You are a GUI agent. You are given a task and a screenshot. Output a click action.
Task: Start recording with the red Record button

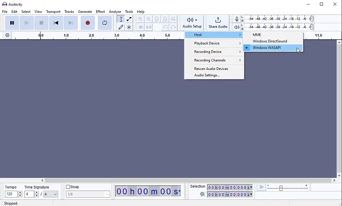point(88,23)
